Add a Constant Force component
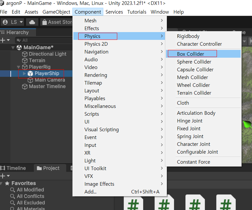Screen dimensions: 252x210 coord(203,162)
